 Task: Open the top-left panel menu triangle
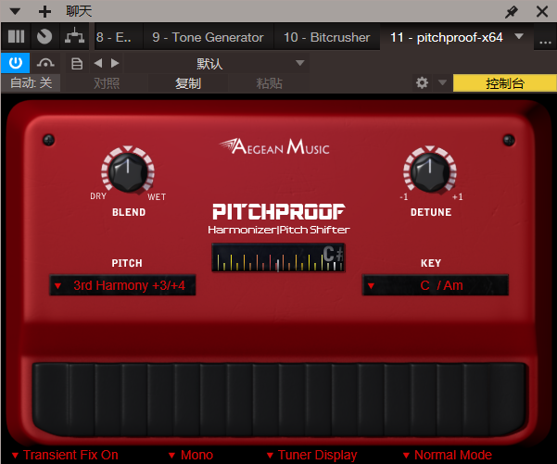click(15, 12)
